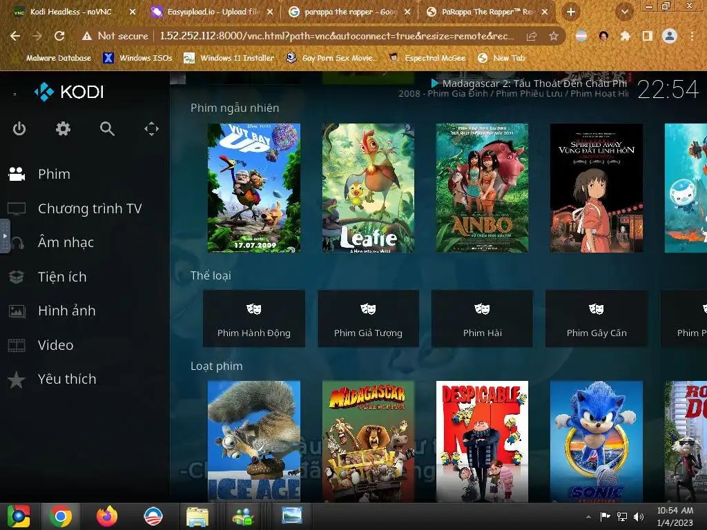
Task: Select Phim Hài genre tile
Action: tap(482, 319)
